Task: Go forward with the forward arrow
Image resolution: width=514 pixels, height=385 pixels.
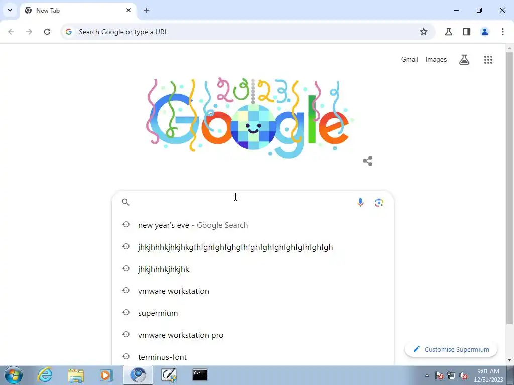Action: [29, 32]
